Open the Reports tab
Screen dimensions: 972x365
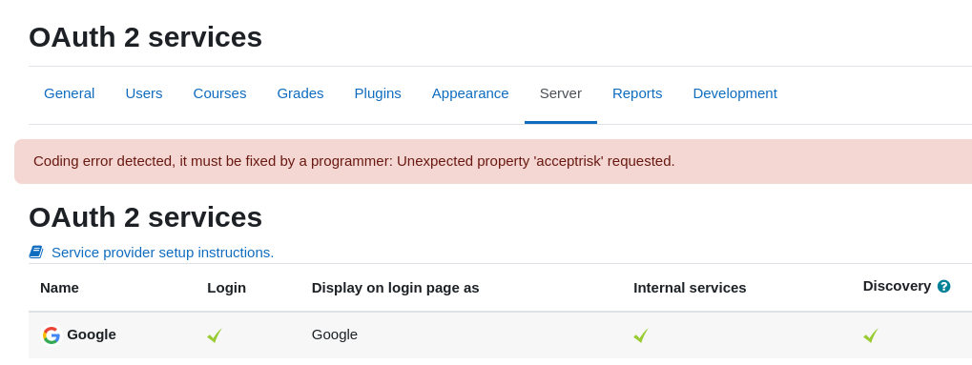637,93
